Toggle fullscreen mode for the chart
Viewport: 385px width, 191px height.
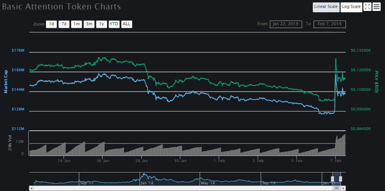(x=367, y=7)
